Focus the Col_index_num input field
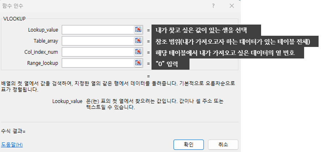324x152 pixels. tap(98, 52)
